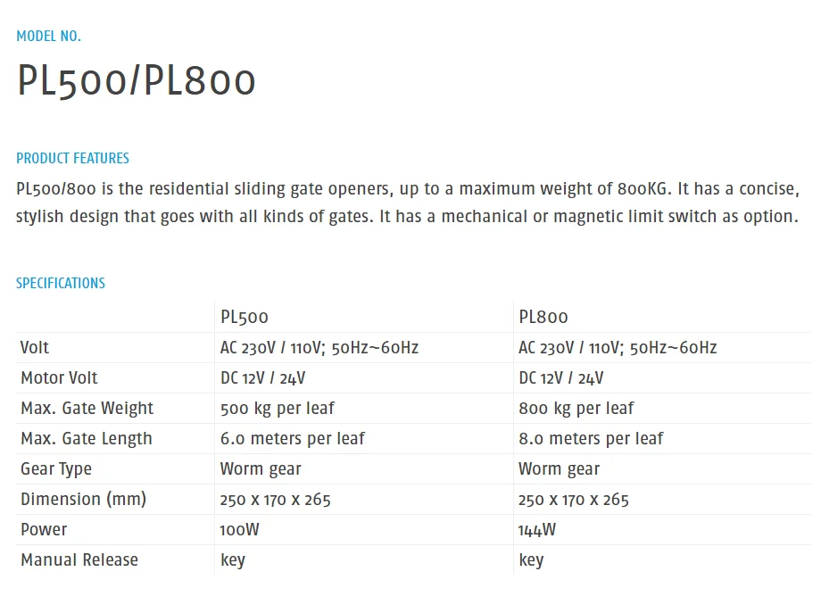Viewport: 821px width, 613px height.
Task: Select the 144W power value
Action: tap(536, 529)
